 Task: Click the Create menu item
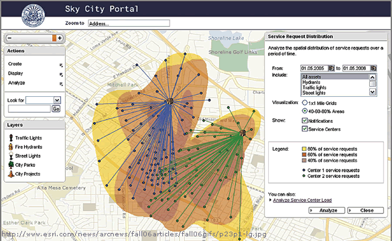coord(15,64)
